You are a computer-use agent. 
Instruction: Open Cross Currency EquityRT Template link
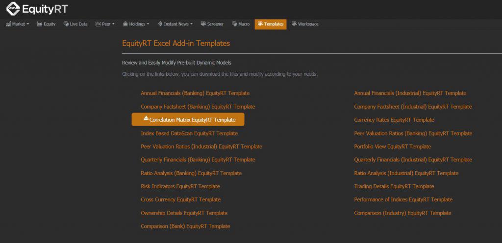click(180, 199)
